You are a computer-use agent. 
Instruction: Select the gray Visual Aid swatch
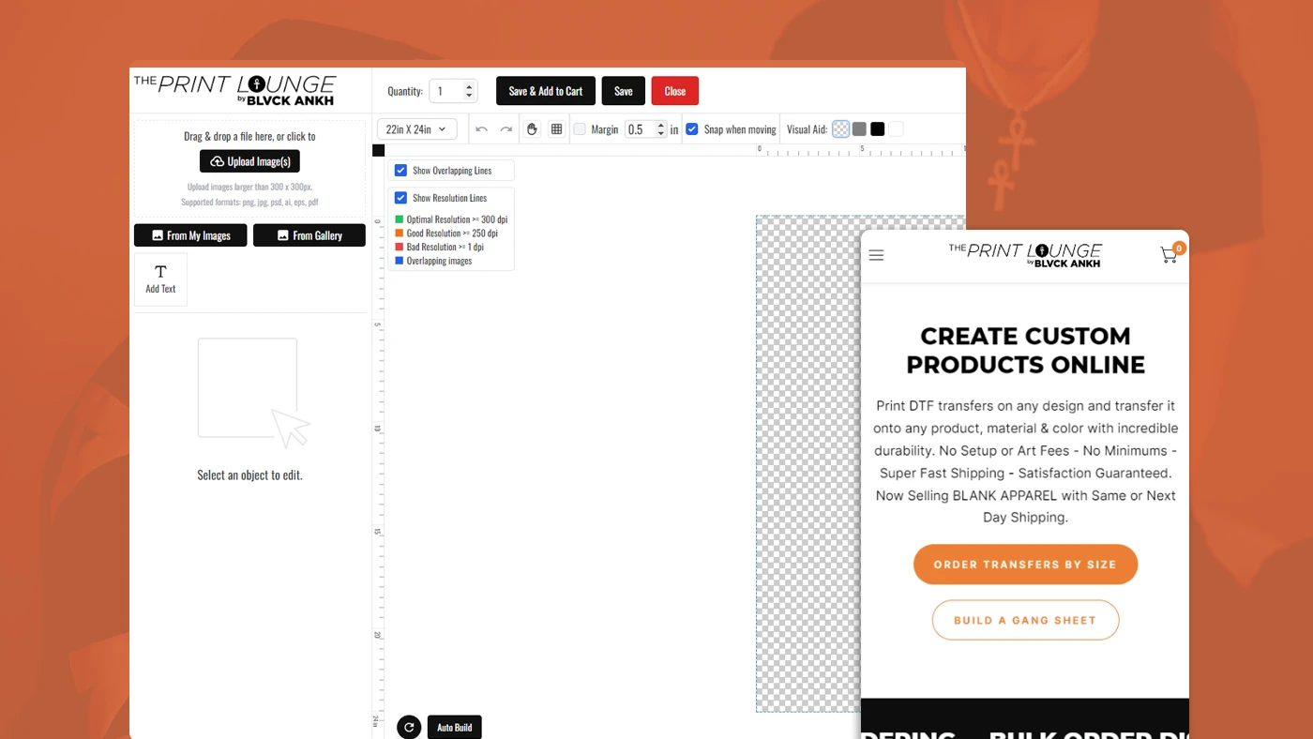pyautogui.click(x=859, y=129)
